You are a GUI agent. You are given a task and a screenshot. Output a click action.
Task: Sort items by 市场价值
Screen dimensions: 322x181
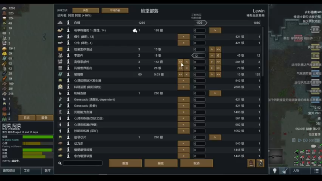(115, 10)
